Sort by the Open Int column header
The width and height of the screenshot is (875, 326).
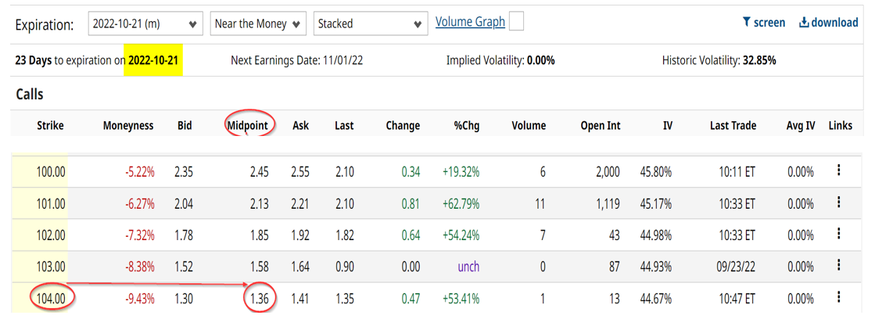[x=601, y=125]
